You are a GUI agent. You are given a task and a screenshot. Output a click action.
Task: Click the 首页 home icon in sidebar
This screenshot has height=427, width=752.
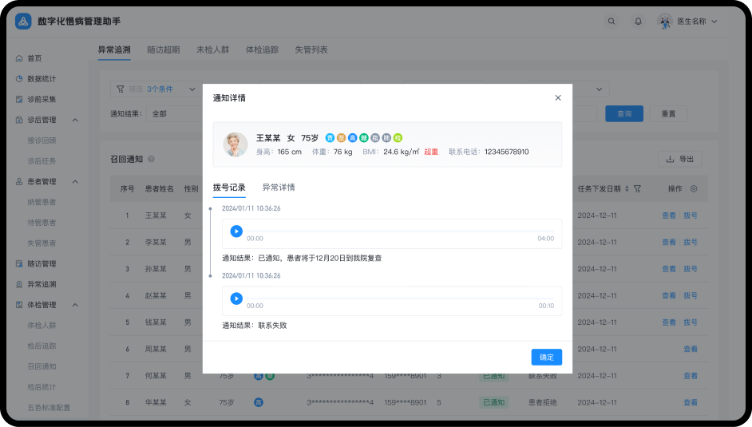[x=20, y=58]
